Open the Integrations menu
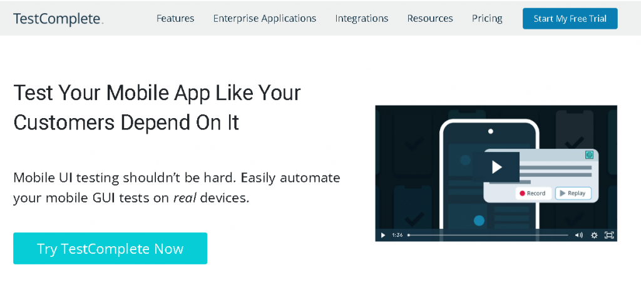Viewport: 641px width, 295px height. (x=361, y=19)
